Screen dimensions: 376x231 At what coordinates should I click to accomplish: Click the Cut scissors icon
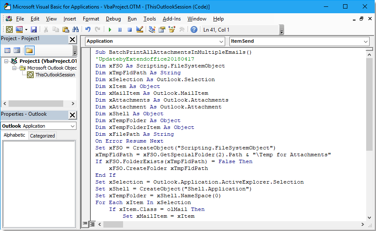click(46, 29)
